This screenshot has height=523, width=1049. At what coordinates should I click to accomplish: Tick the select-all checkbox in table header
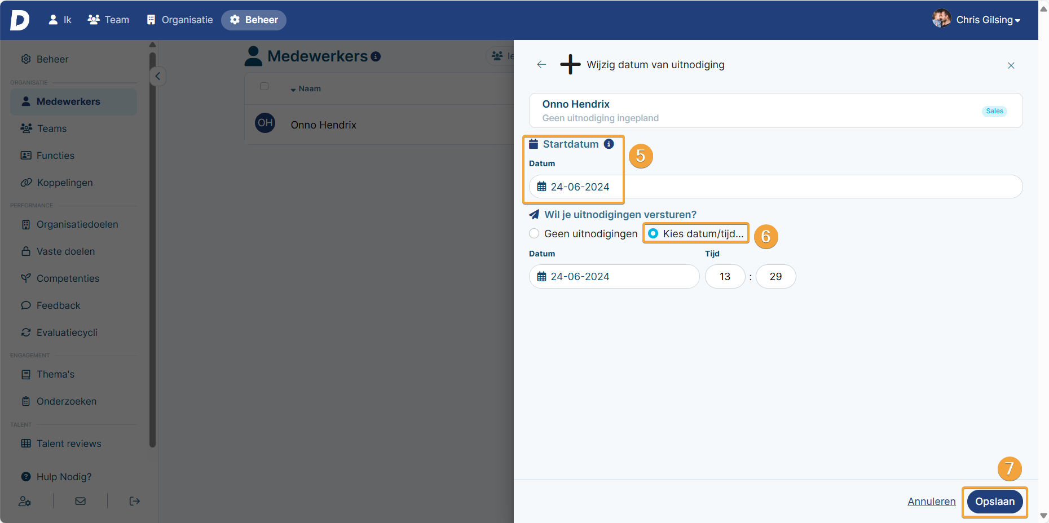264,86
